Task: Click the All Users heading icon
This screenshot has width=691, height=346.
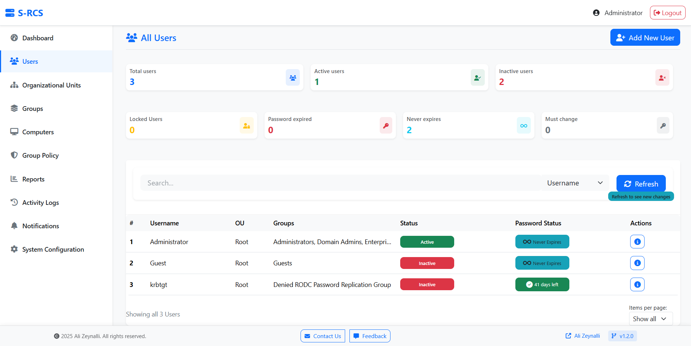Action: click(132, 37)
